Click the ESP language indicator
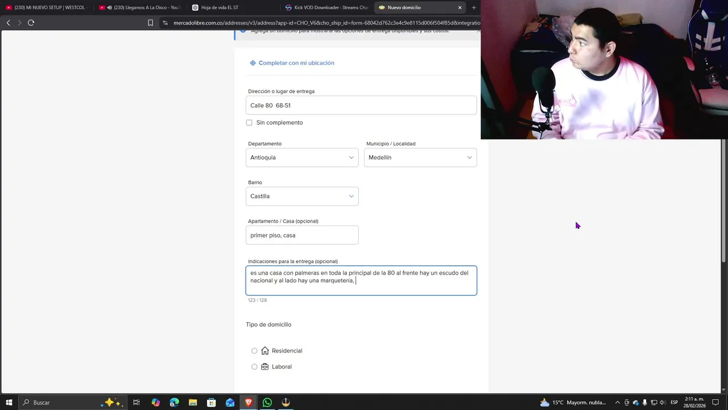728x410 pixels. pyautogui.click(x=674, y=403)
